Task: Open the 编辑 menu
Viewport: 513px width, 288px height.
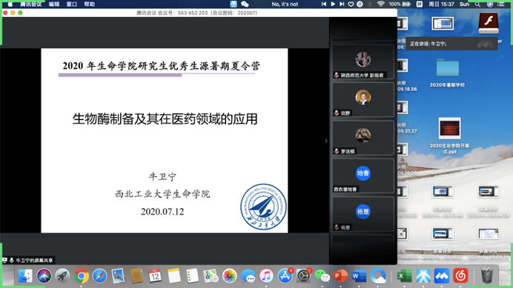Action: [54, 4]
